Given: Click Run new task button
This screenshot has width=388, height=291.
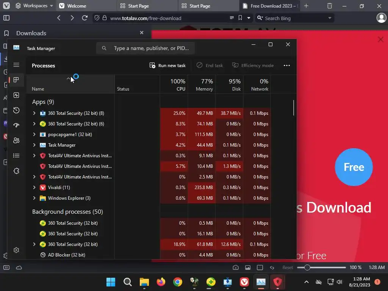Looking at the screenshot, I should tap(167, 65).
